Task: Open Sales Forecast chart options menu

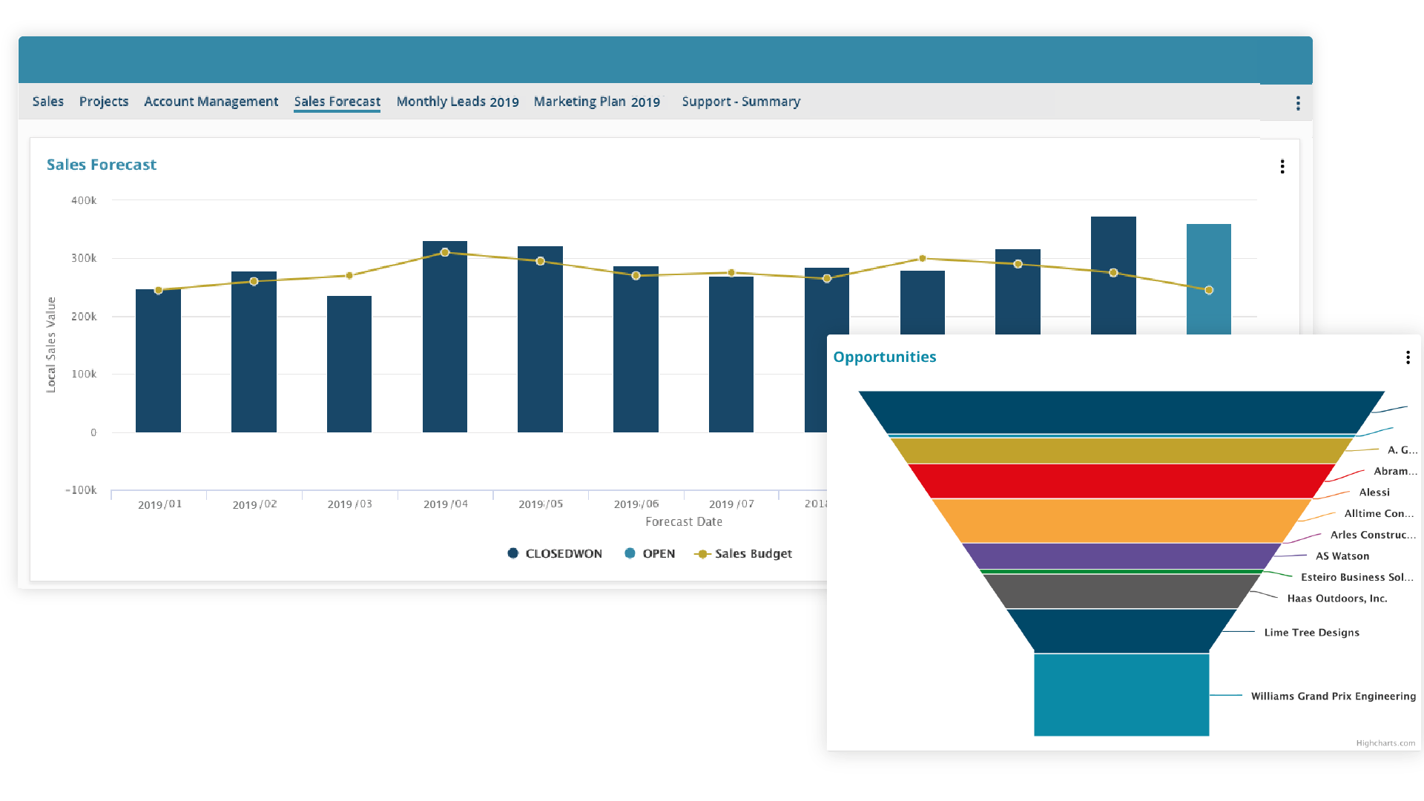Action: point(1282,167)
